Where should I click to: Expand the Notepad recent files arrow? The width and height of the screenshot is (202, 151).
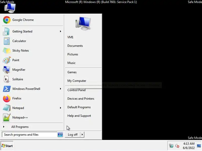pos(60,108)
